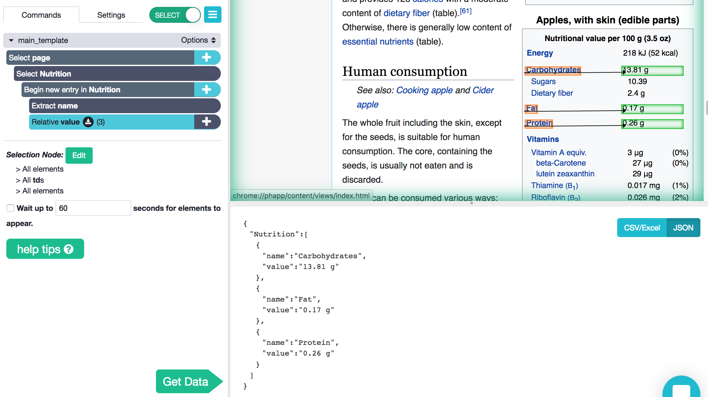This screenshot has height=397, width=708.
Task: Show results in JSON format
Action: click(683, 228)
